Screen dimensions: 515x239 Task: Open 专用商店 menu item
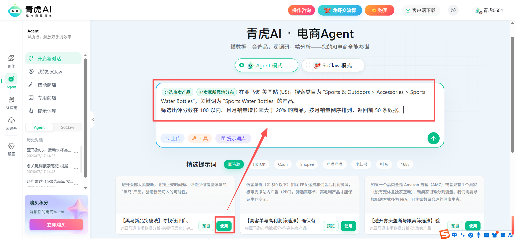pos(53,98)
